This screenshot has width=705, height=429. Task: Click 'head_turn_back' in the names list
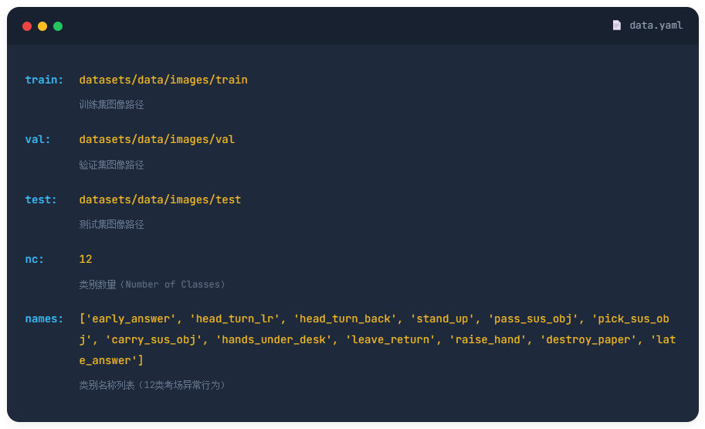tap(344, 319)
